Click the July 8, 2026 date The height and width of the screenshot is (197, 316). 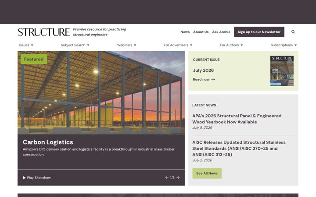[202, 127]
